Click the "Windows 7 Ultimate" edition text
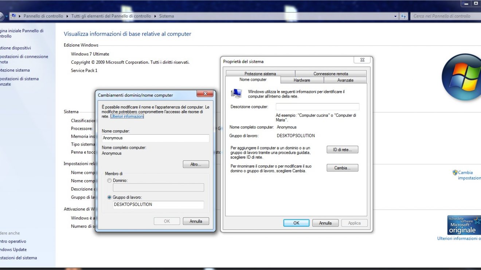Image resolution: width=481 pixels, height=270 pixels. [x=90, y=54]
